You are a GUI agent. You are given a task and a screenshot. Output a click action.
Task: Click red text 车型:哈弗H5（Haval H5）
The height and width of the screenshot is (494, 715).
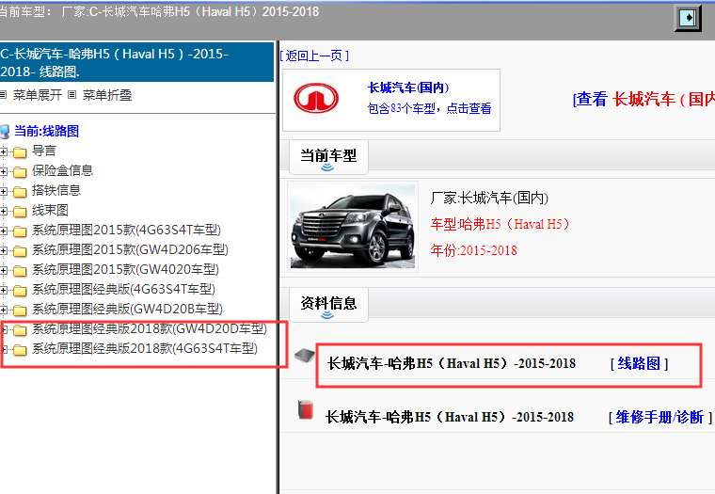point(500,224)
